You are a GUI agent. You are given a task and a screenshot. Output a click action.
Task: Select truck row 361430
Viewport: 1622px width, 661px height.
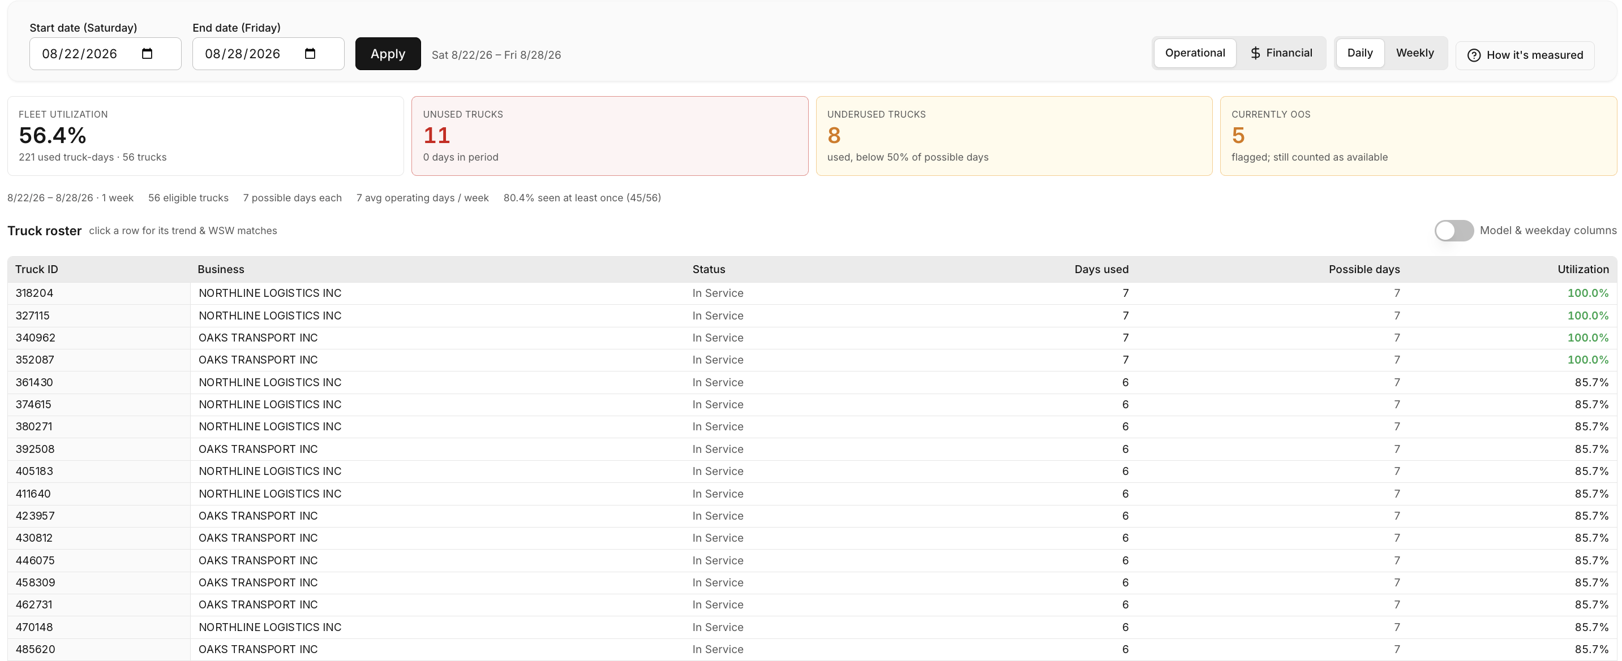click(812, 382)
